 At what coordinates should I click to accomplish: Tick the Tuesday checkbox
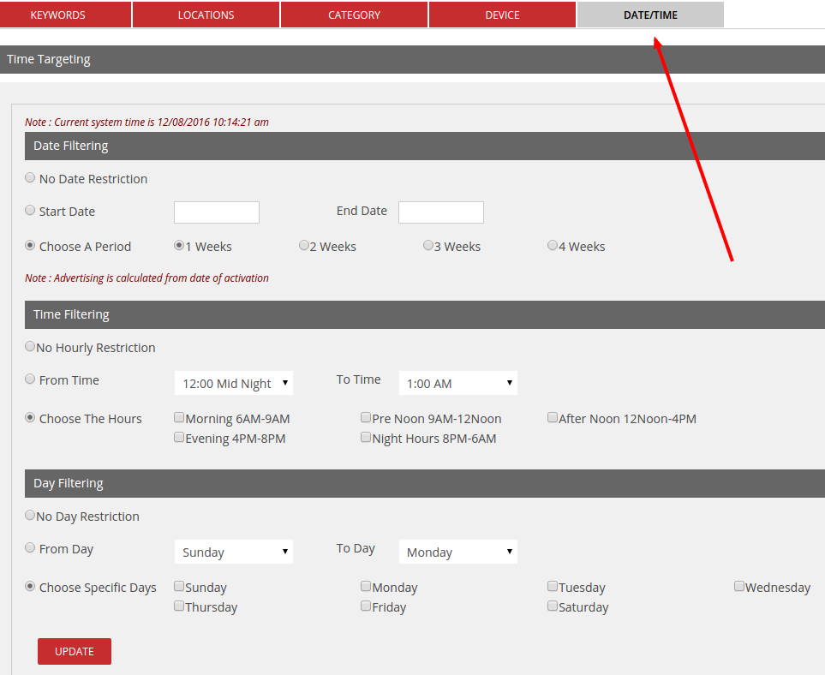click(553, 587)
